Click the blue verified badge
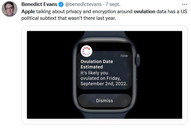Image resolution: width=191 pixels, height=128 pixels. pyautogui.click(x=61, y=5)
